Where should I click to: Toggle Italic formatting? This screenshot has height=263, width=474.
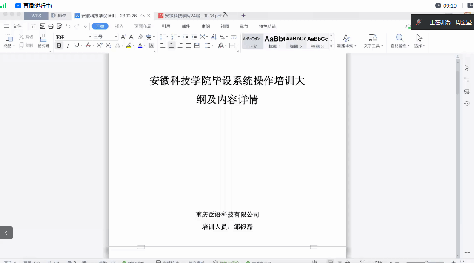click(x=68, y=45)
